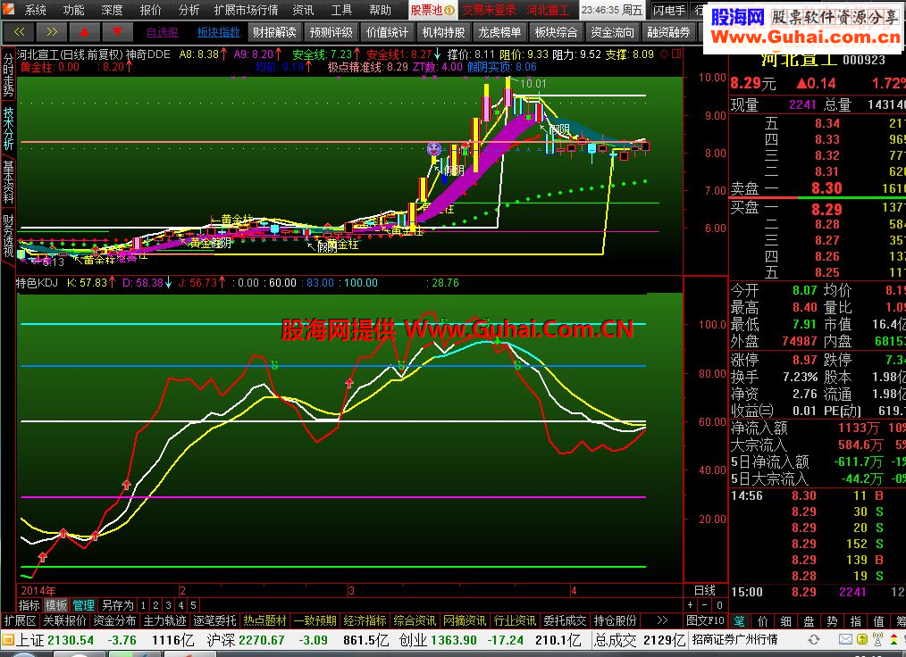Screen dimensions: 906x657
Task: Zoom out chart with the - button
Action: point(704,605)
